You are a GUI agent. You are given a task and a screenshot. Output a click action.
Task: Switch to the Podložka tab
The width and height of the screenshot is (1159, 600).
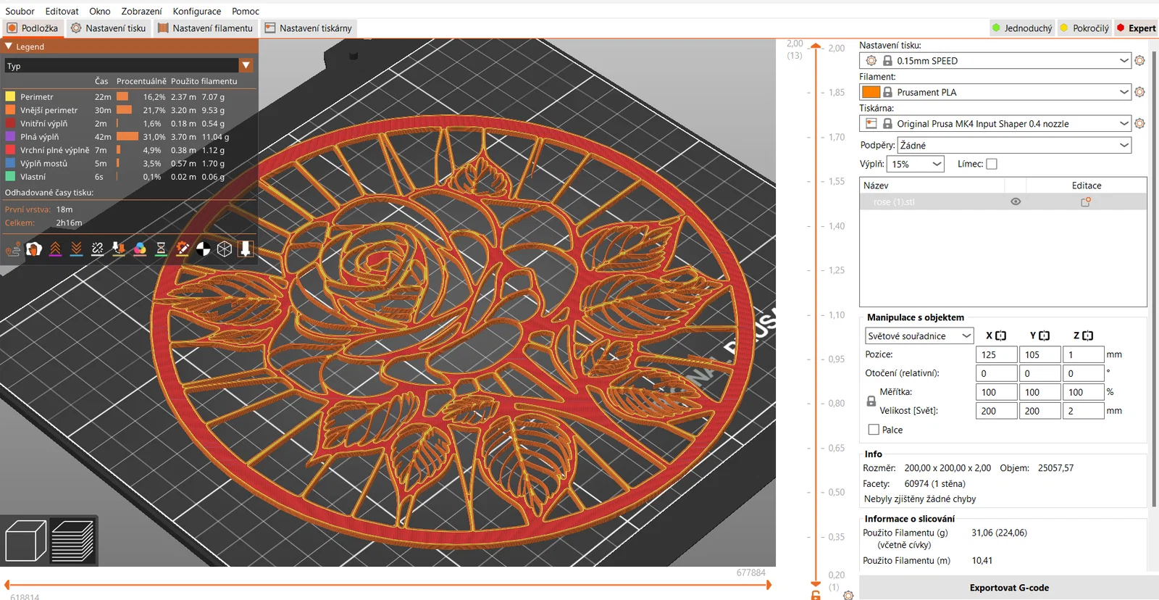[33, 28]
